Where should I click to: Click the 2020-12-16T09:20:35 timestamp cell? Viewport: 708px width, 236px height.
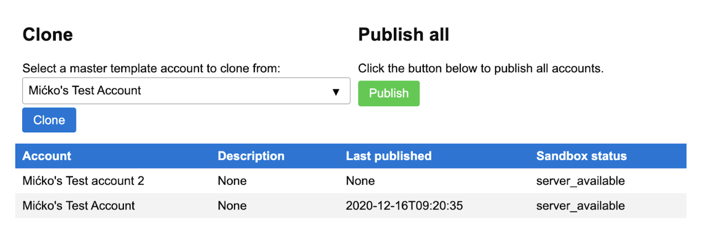point(404,206)
